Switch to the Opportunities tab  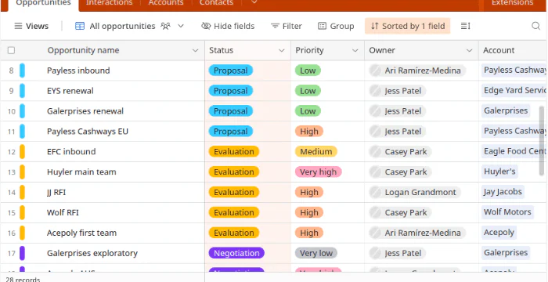point(43,3)
